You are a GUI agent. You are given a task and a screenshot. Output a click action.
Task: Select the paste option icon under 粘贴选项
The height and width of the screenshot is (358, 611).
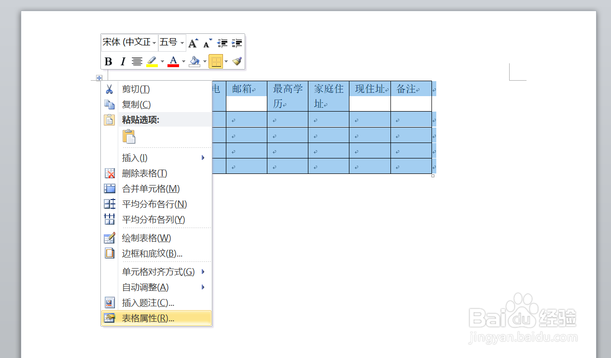pyautogui.click(x=129, y=137)
